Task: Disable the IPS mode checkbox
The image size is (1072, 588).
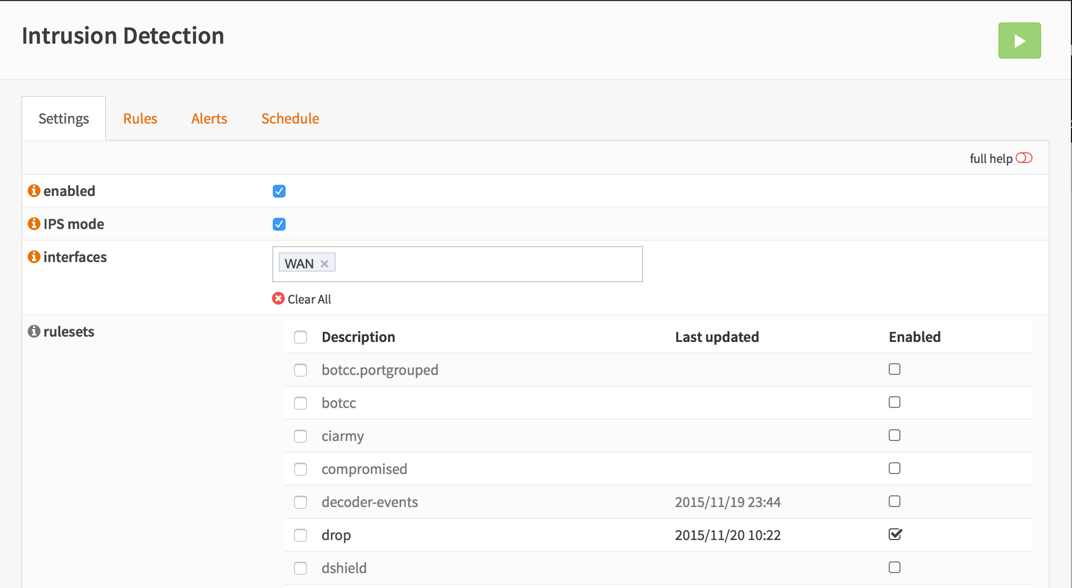Action: point(279,224)
